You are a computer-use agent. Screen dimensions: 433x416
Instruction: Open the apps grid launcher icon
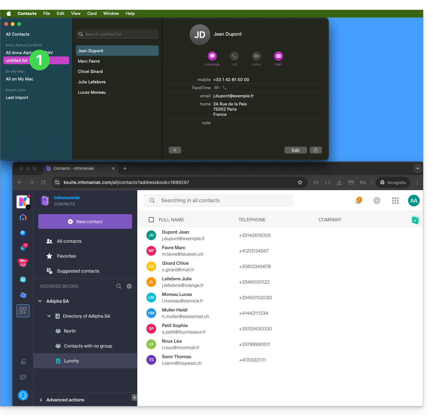point(395,201)
